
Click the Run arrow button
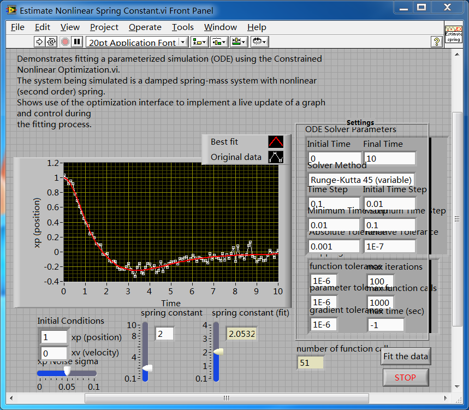(x=39, y=41)
